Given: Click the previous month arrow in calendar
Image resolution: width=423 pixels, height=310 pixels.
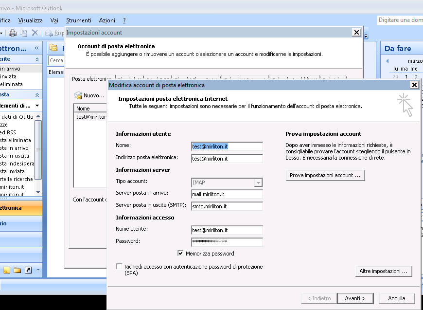Looking at the screenshot, I should [388, 61].
